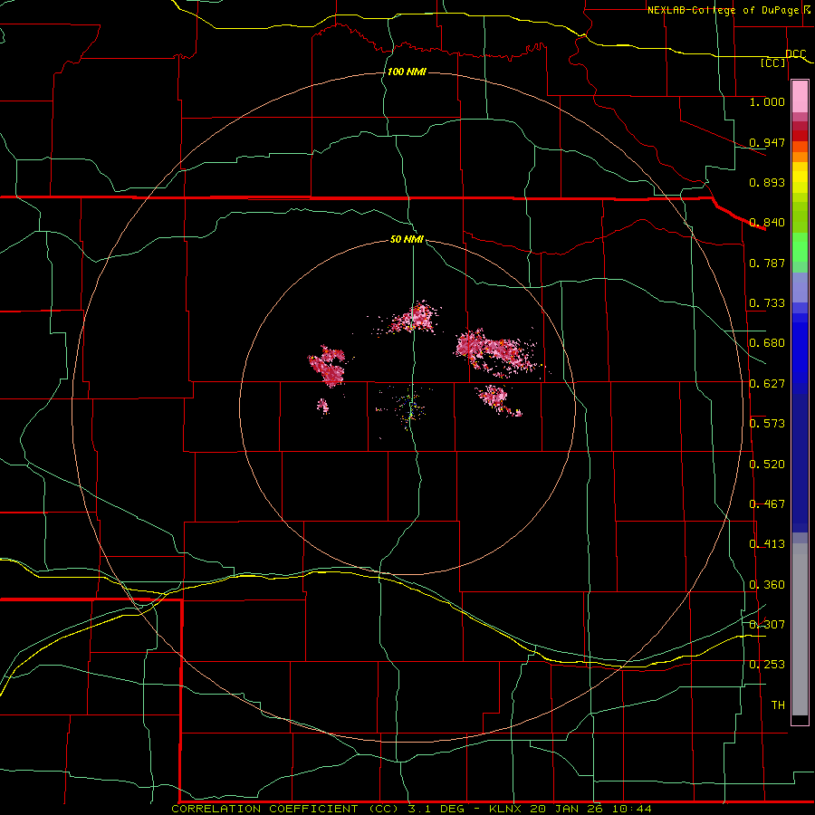Click the TH threshold label

coord(778,705)
